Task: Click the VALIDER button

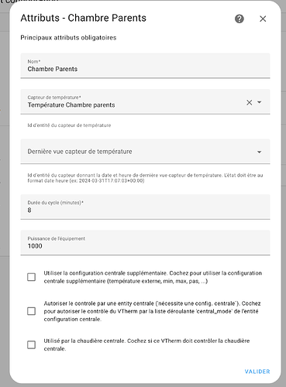Action: click(257, 372)
